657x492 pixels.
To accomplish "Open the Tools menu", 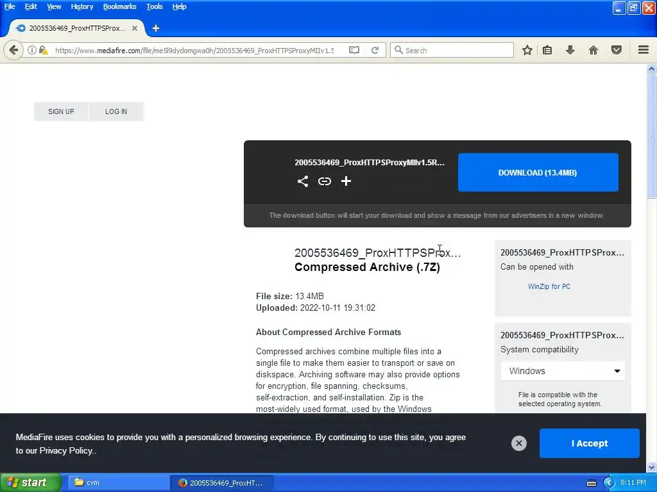I will 154,6.
